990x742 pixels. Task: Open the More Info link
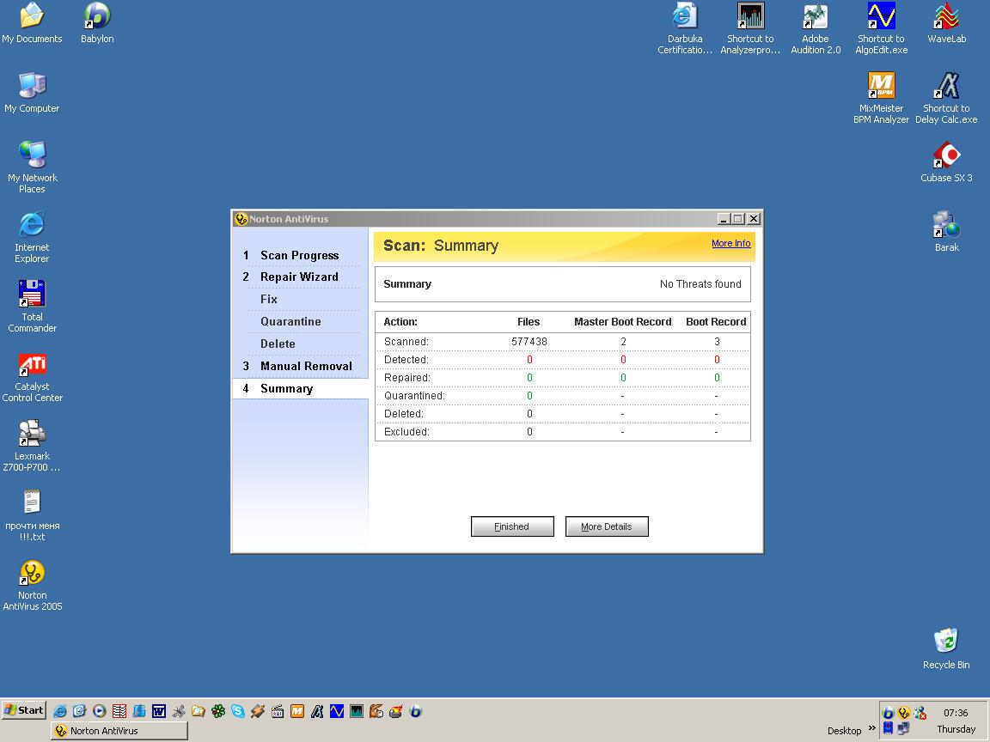(x=730, y=244)
